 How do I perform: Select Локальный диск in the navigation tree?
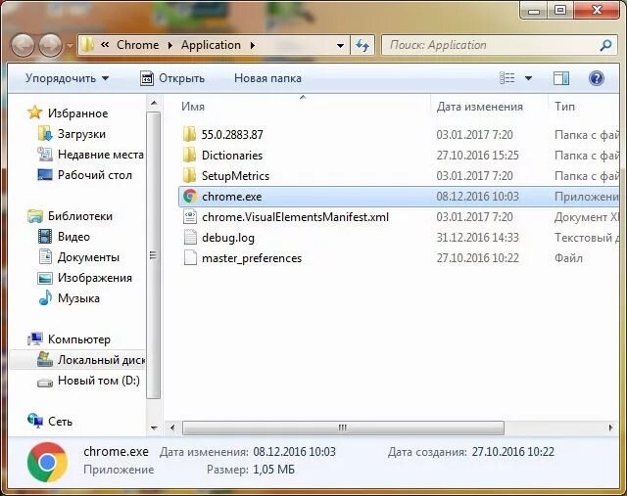pyautogui.click(x=101, y=360)
